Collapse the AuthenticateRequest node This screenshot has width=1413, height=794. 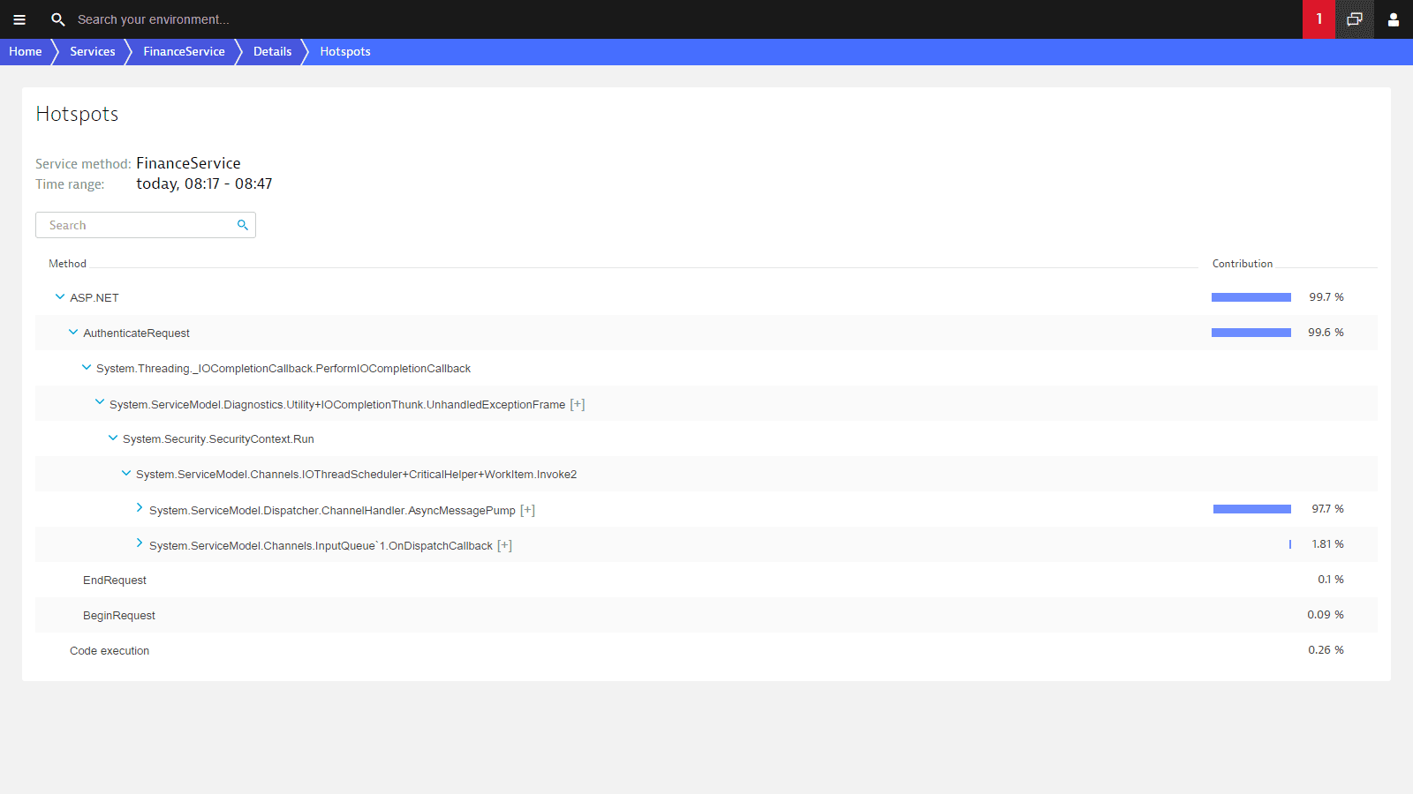73,333
